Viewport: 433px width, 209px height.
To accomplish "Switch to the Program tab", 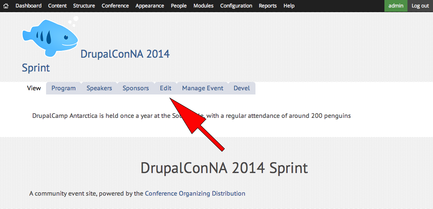I will coord(64,88).
